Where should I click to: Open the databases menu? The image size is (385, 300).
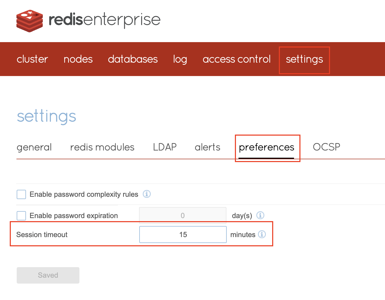(x=133, y=59)
